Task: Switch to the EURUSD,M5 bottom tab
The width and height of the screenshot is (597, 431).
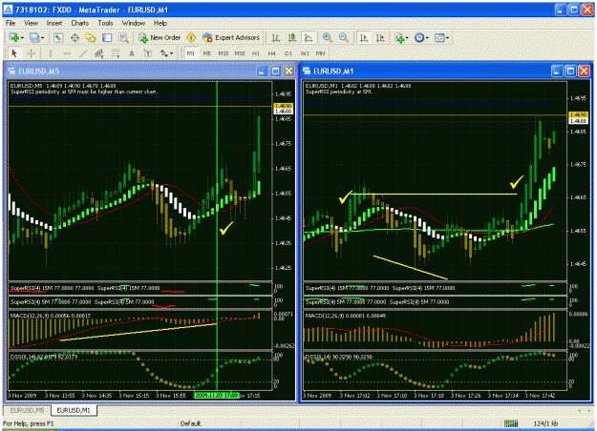Action: click(27, 410)
